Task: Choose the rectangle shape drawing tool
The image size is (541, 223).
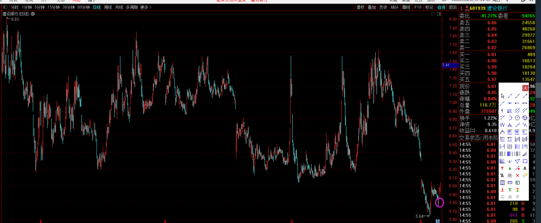Action: pos(525,161)
